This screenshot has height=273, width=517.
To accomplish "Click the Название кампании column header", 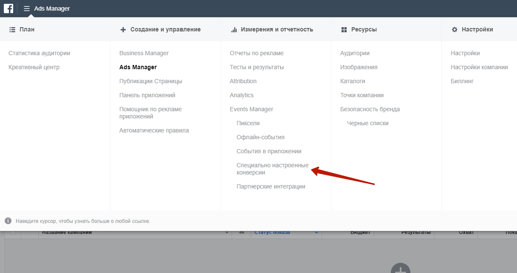I will [67, 233].
